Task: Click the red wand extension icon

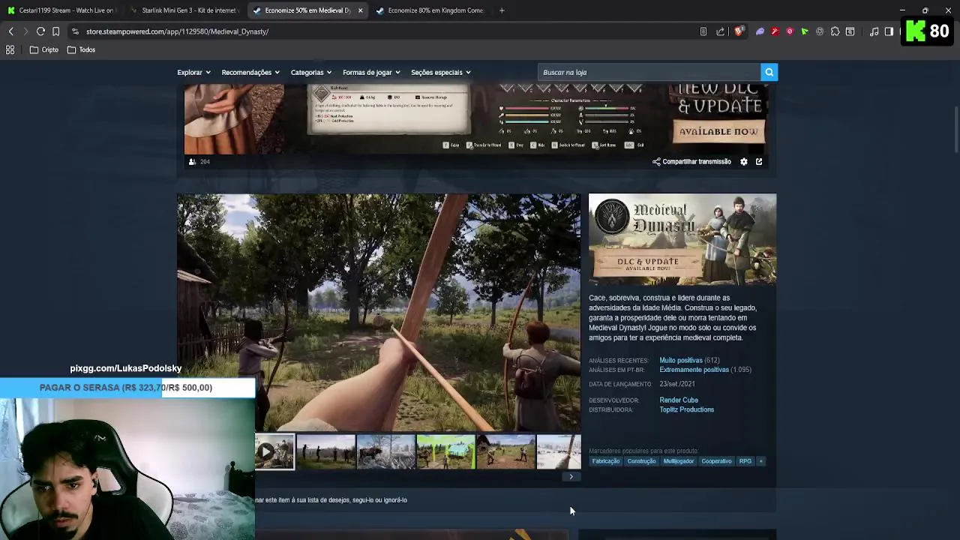Action: (x=775, y=31)
